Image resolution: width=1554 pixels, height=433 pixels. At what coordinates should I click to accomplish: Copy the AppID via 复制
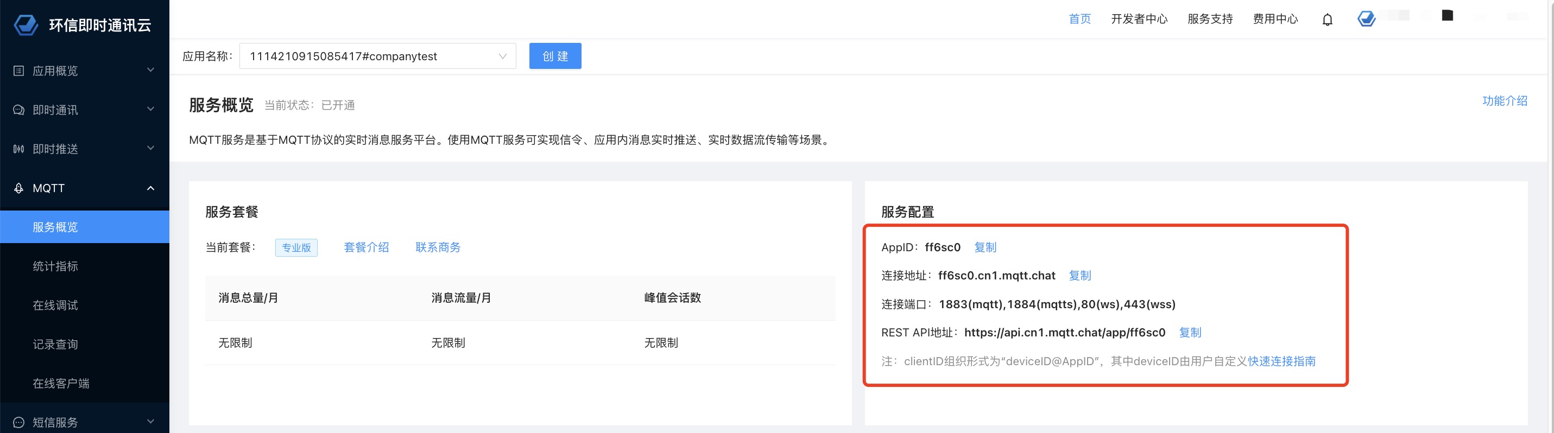click(985, 247)
